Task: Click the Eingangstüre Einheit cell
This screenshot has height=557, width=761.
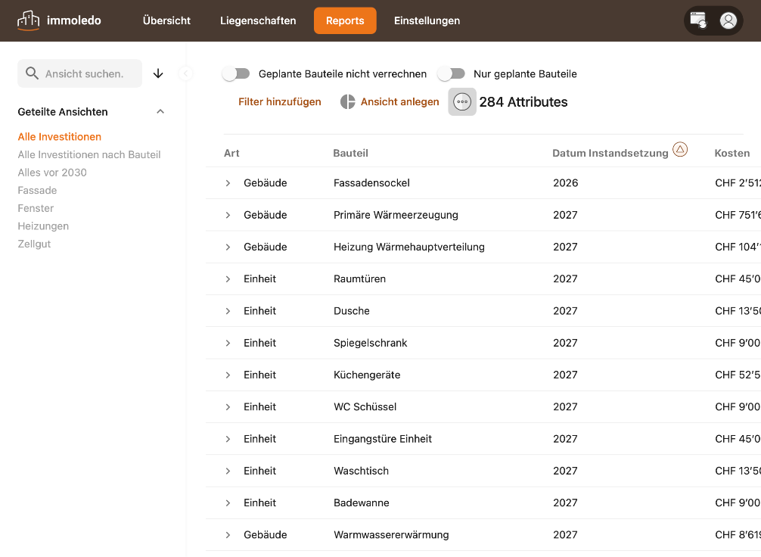Action: point(383,439)
